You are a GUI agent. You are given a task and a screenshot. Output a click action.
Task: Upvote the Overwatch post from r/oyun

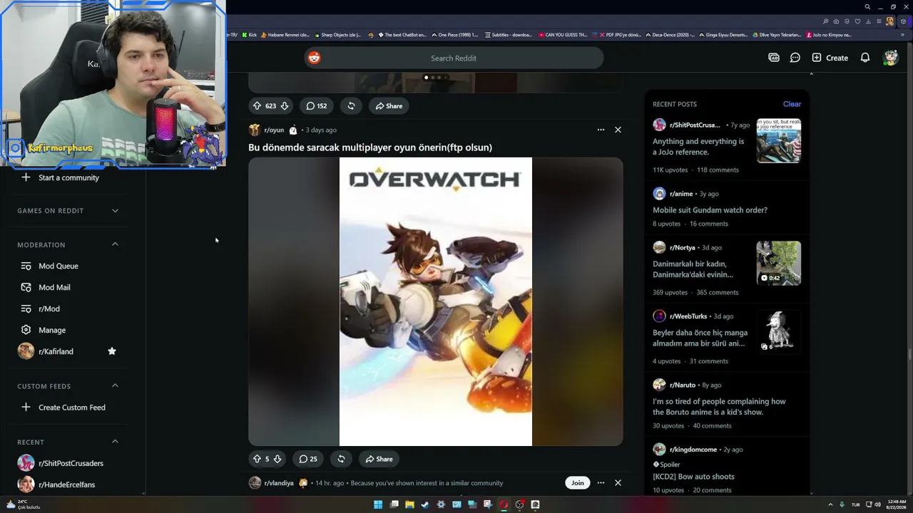(257, 459)
